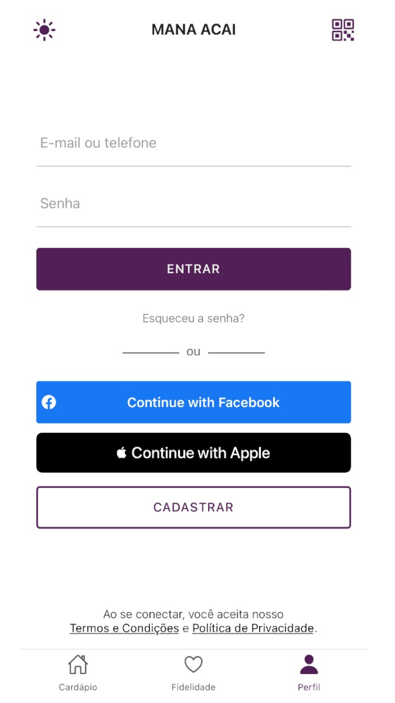Image resolution: width=395 pixels, height=703 pixels.
Task: Switch to the Fidelidade tab label
Action: [194, 687]
